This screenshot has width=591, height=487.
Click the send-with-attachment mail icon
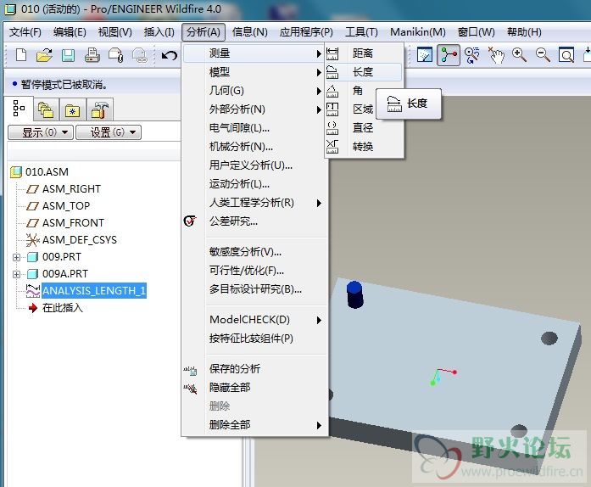tap(115, 55)
